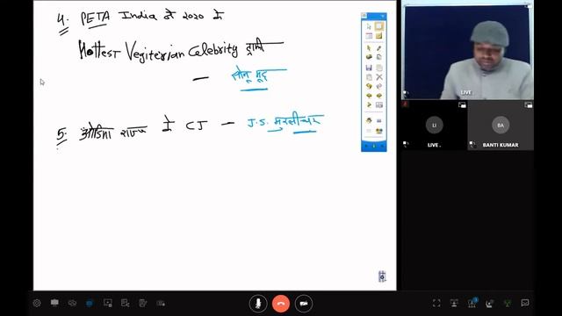The width and height of the screenshot is (562, 316).
Task: Open the toolbox accessories icon in palette
Action: coord(369,121)
